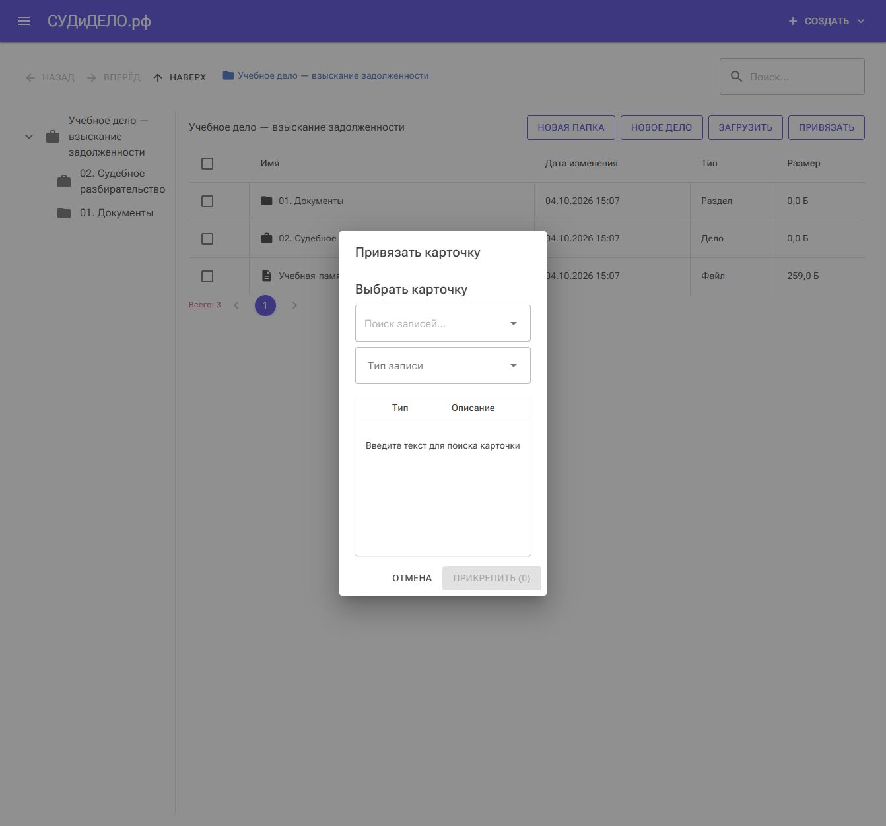886x826 pixels.
Task: Click the plus icon next to СОЗДАТЬ
Action: coord(793,21)
